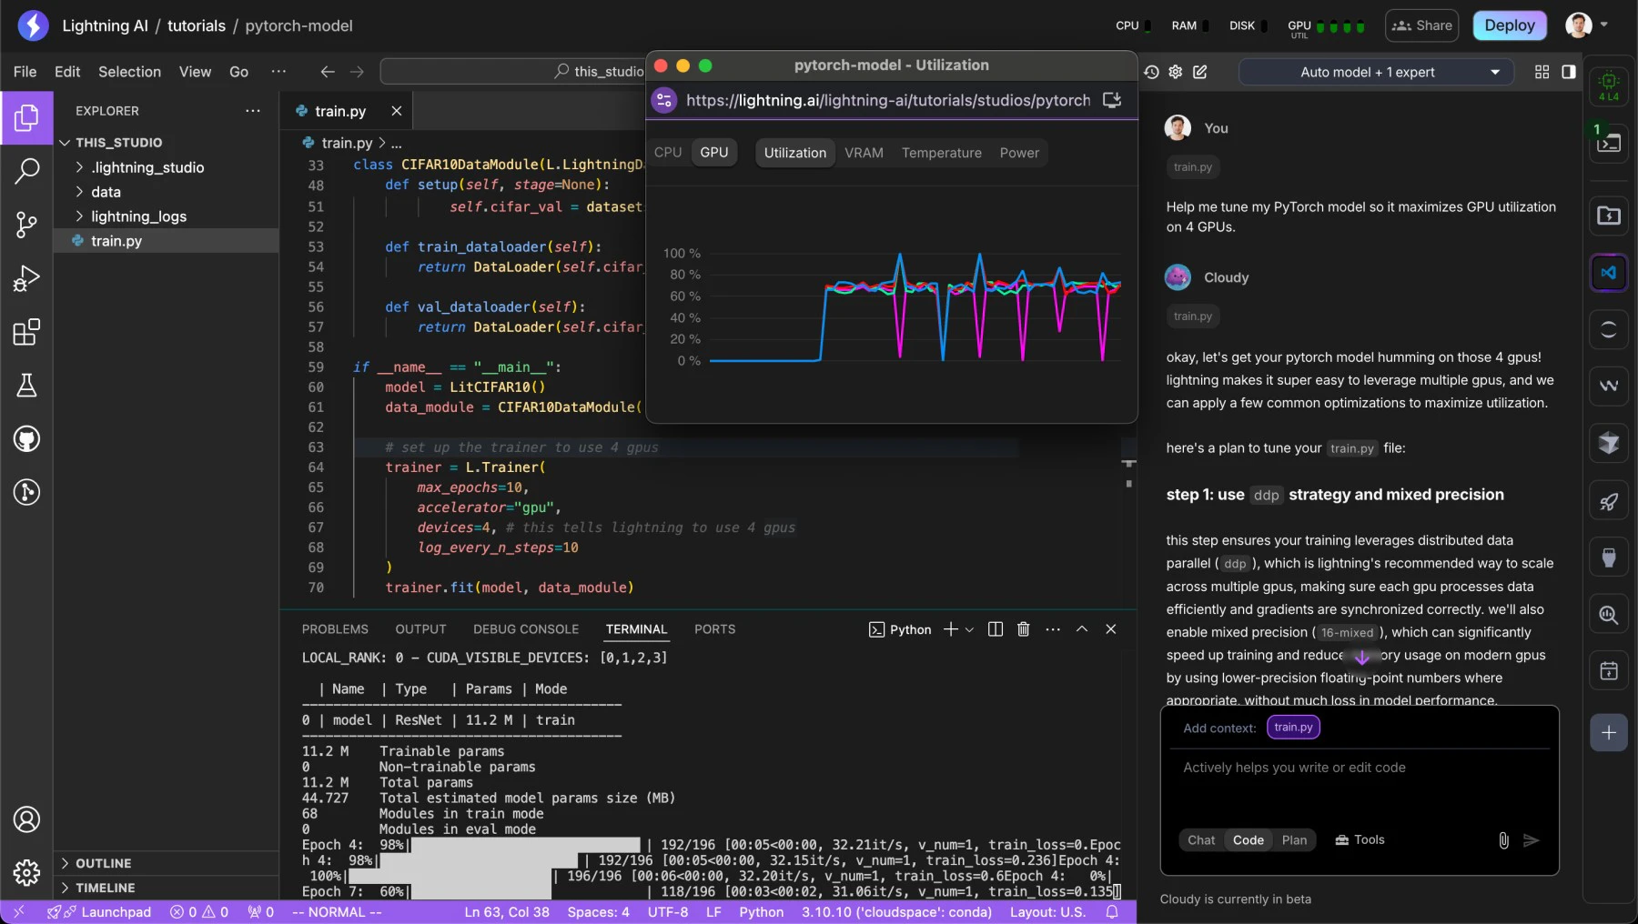
Task: Toggle the notifications bell in the status bar
Action: pos(1111,911)
